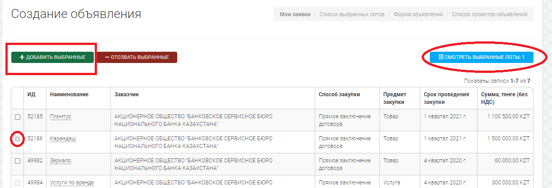Check the 'Услуги по аренде' row checkbox
552x188 pixels.
tap(18, 183)
